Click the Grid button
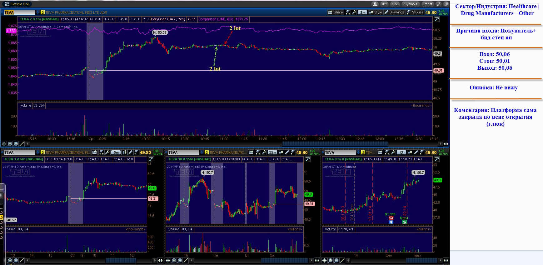 (x=395, y=4)
